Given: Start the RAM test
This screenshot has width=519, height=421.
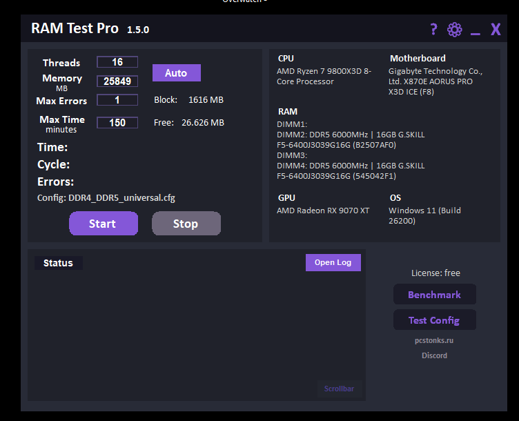Looking at the screenshot, I should tap(104, 224).
